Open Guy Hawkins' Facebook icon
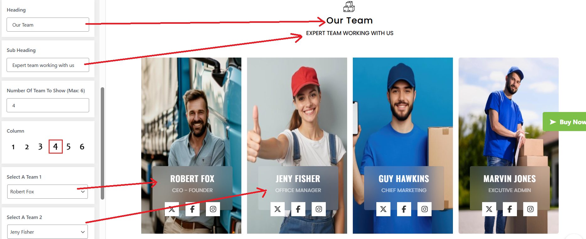 (404, 209)
